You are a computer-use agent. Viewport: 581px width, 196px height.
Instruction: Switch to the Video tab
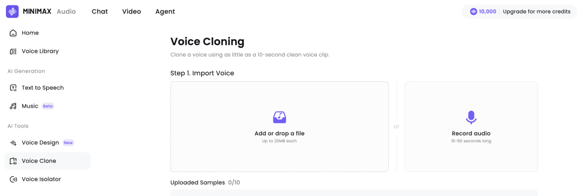click(x=132, y=11)
